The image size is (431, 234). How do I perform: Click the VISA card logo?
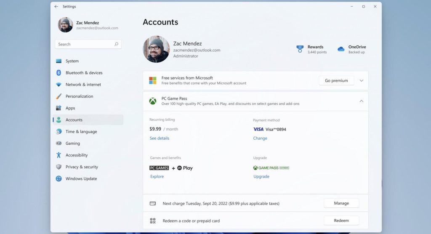[258, 129]
